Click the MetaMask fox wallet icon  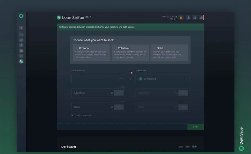181,18
